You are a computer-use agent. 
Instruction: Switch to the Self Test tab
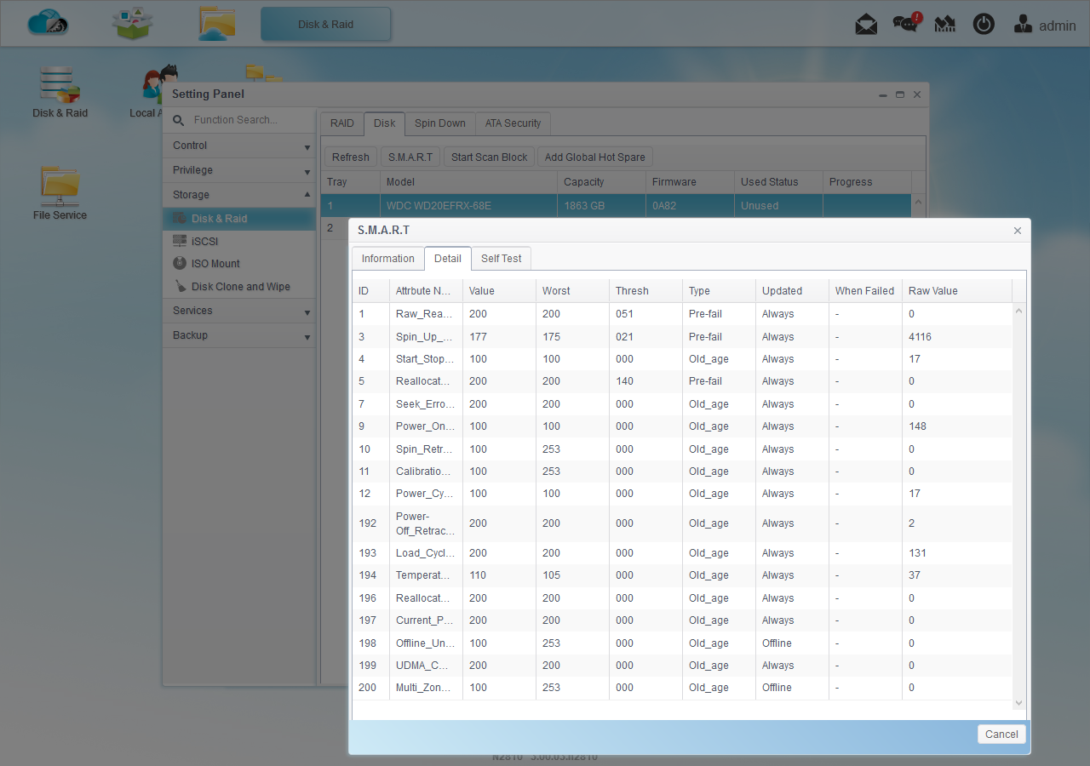(502, 259)
